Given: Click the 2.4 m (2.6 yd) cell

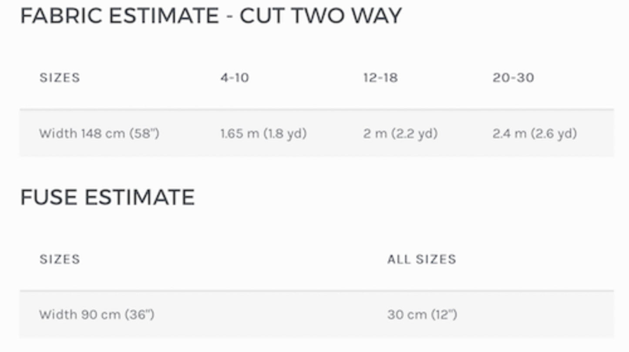Looking at the screenshot, I should pos(535,133).
